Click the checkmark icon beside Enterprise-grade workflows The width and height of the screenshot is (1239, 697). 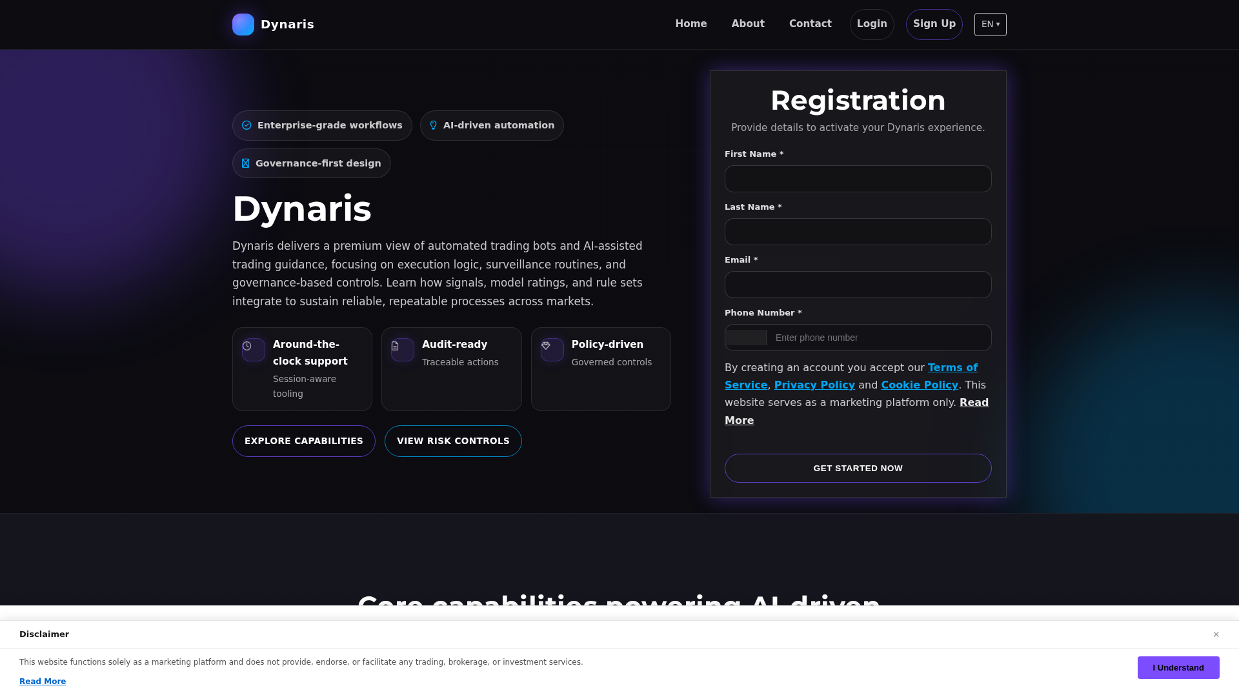coord(247,125)
